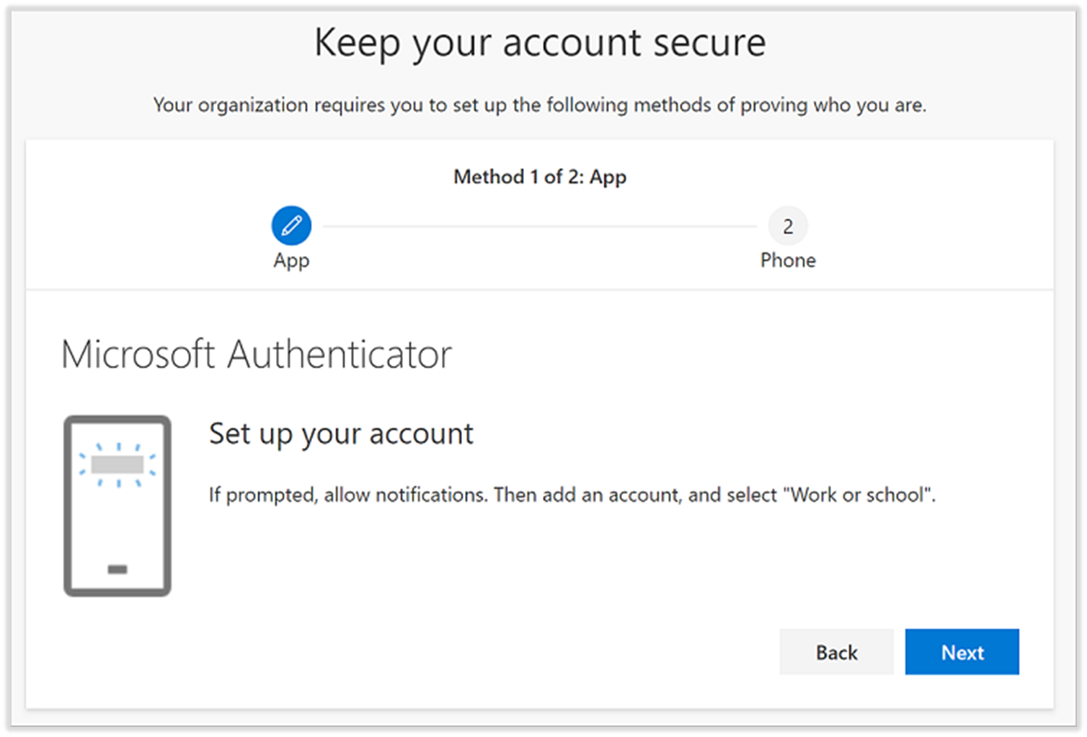Click the phone's home button in the illustration
The width and height of the screenshot is (1087, 737).
tap(116, 570)
